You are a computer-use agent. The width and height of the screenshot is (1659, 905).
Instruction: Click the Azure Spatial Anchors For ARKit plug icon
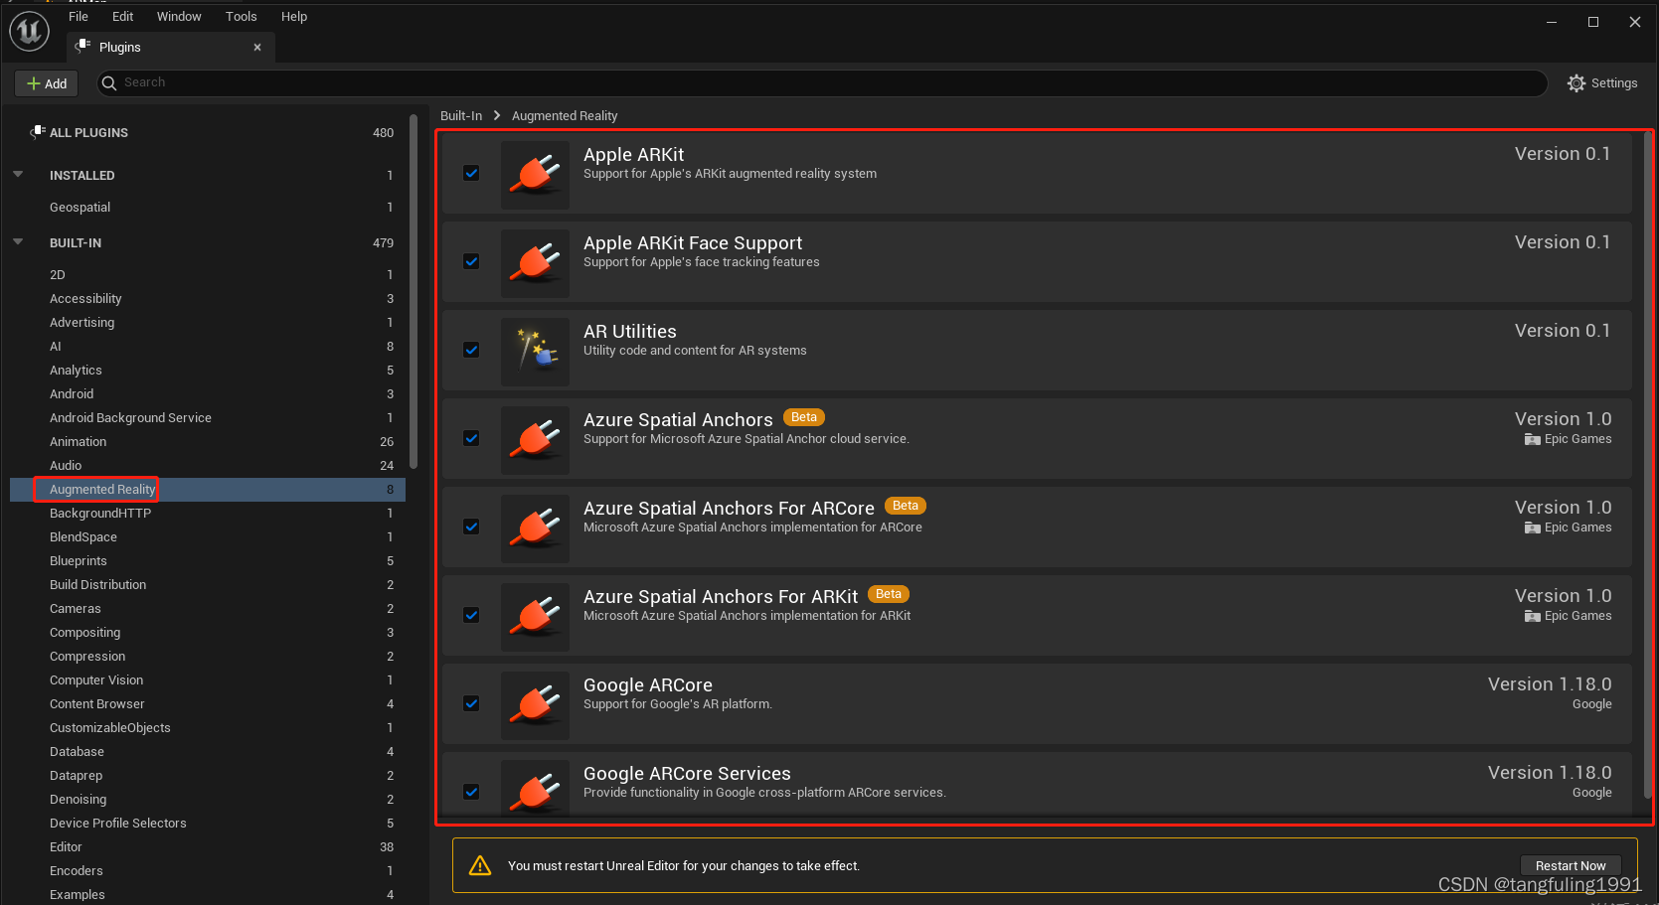[535, 617]
